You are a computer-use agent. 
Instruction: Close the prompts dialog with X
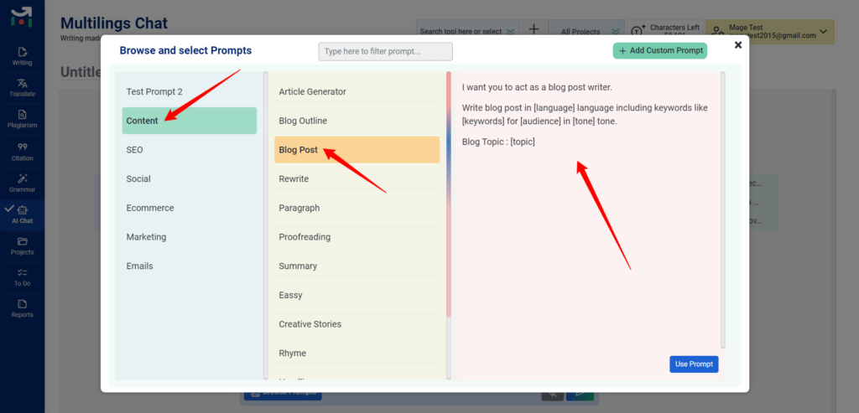coord(737,45)
